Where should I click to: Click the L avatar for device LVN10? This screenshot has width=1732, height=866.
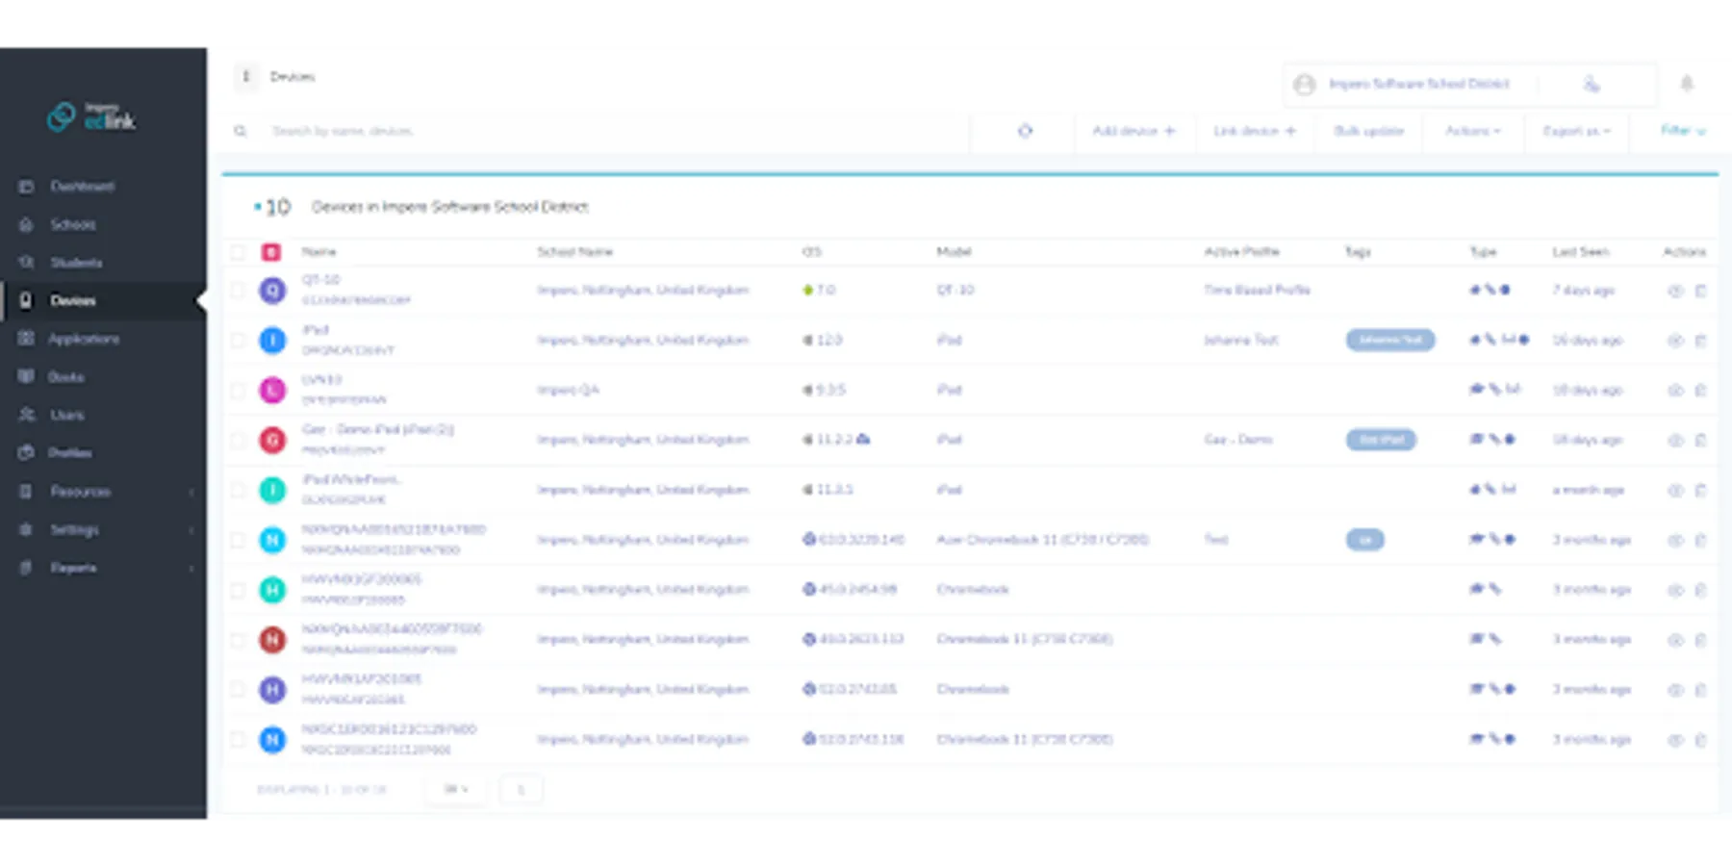[x=272, y=390]
